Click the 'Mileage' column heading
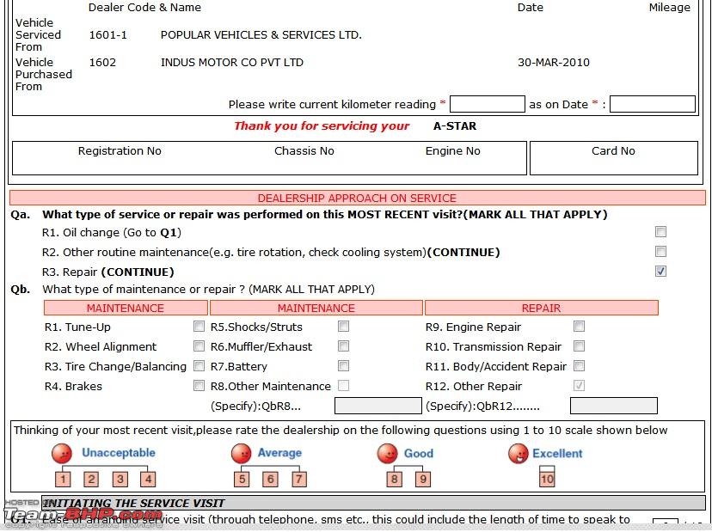The width and height of the screenshot is (712, 532). [x=670, y=7]
